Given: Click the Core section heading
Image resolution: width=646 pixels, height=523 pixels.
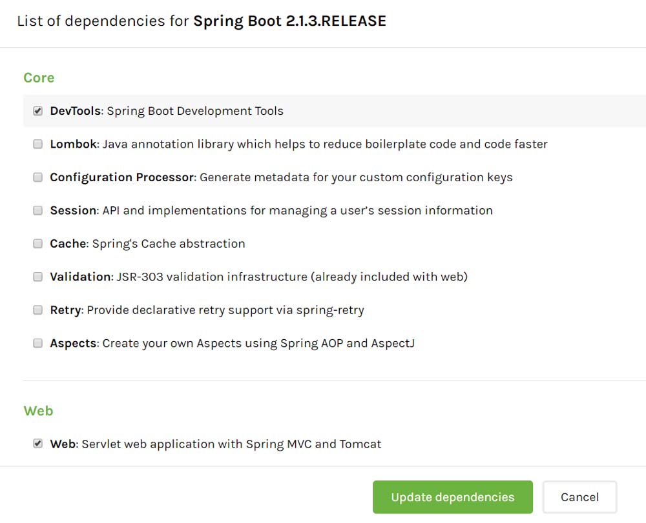Looking at the screenshot, I should coord(39,78).
